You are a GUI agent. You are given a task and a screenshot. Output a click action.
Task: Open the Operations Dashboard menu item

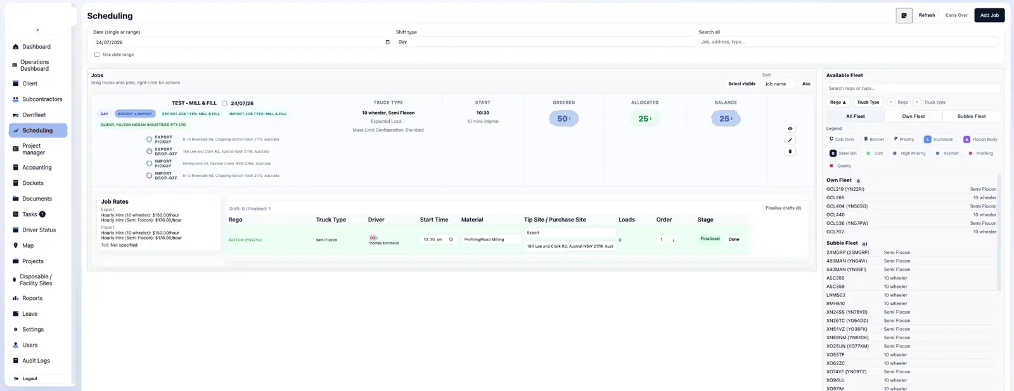(x=39, y=66)
